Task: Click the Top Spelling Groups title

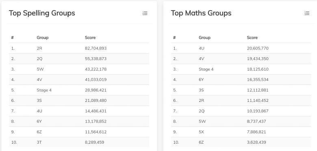Action: pyautogui.click(x=42, y=13)
